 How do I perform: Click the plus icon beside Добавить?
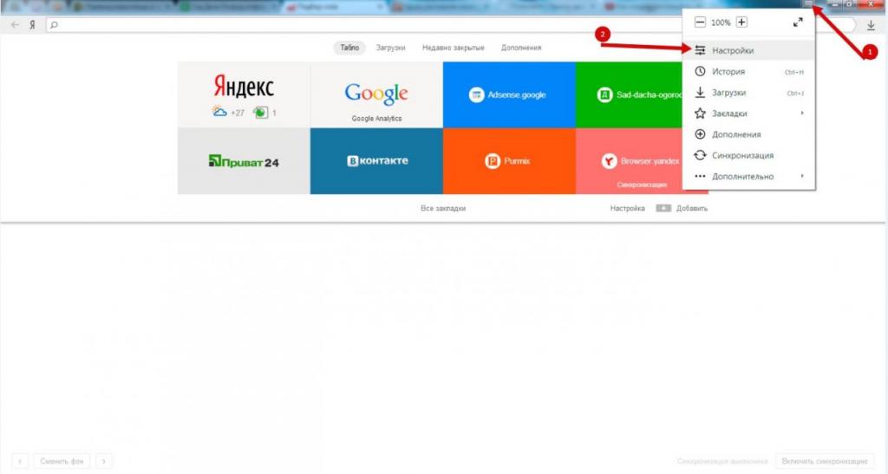pyautogui.click(x=663, y=208)
